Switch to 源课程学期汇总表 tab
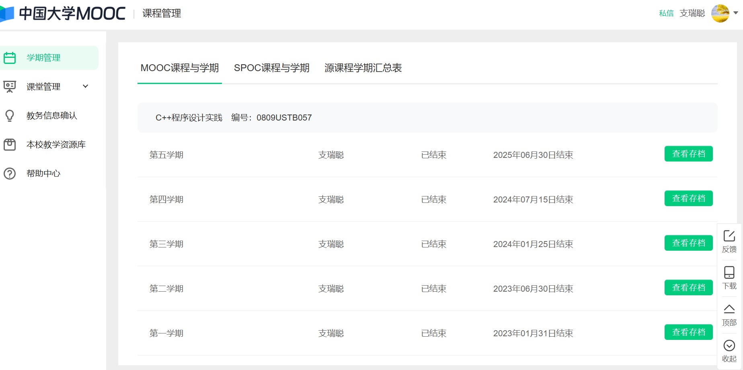The height and width of the screenshot is (370, 743). click(x=363, y=68)
